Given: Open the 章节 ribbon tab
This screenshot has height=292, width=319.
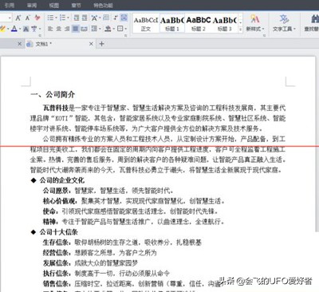Looking at the screenshot, I should pos(76,6).
